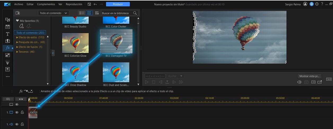
Task: Select the fx Effect Room icon in the sidebar
Action: (x=8, y=48)
